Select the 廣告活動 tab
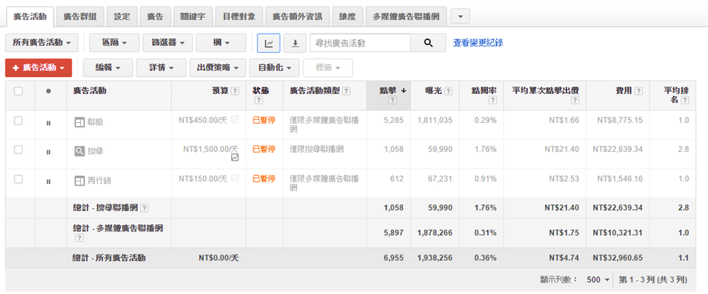The image size is (708, 294). pyautogui.click(x=30, y=17)
